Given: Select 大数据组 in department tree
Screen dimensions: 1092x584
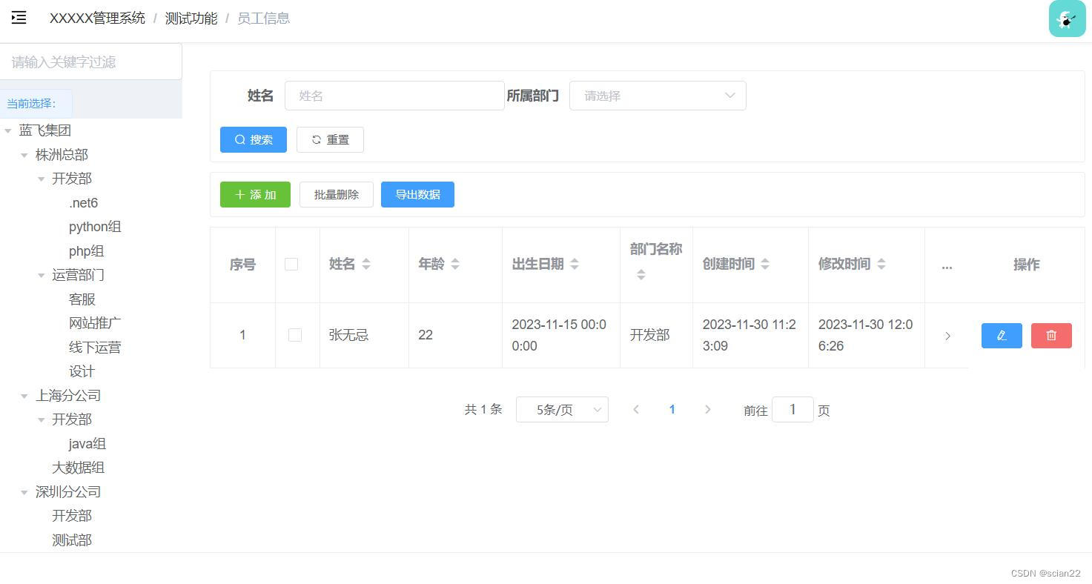Looking at the screenshot, I should [78, 468].
